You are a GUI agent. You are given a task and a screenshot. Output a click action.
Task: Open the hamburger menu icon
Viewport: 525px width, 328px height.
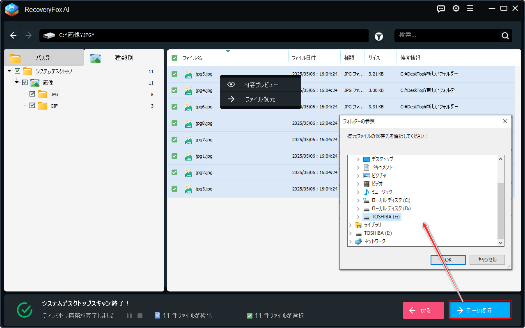[x=470, y=9]
